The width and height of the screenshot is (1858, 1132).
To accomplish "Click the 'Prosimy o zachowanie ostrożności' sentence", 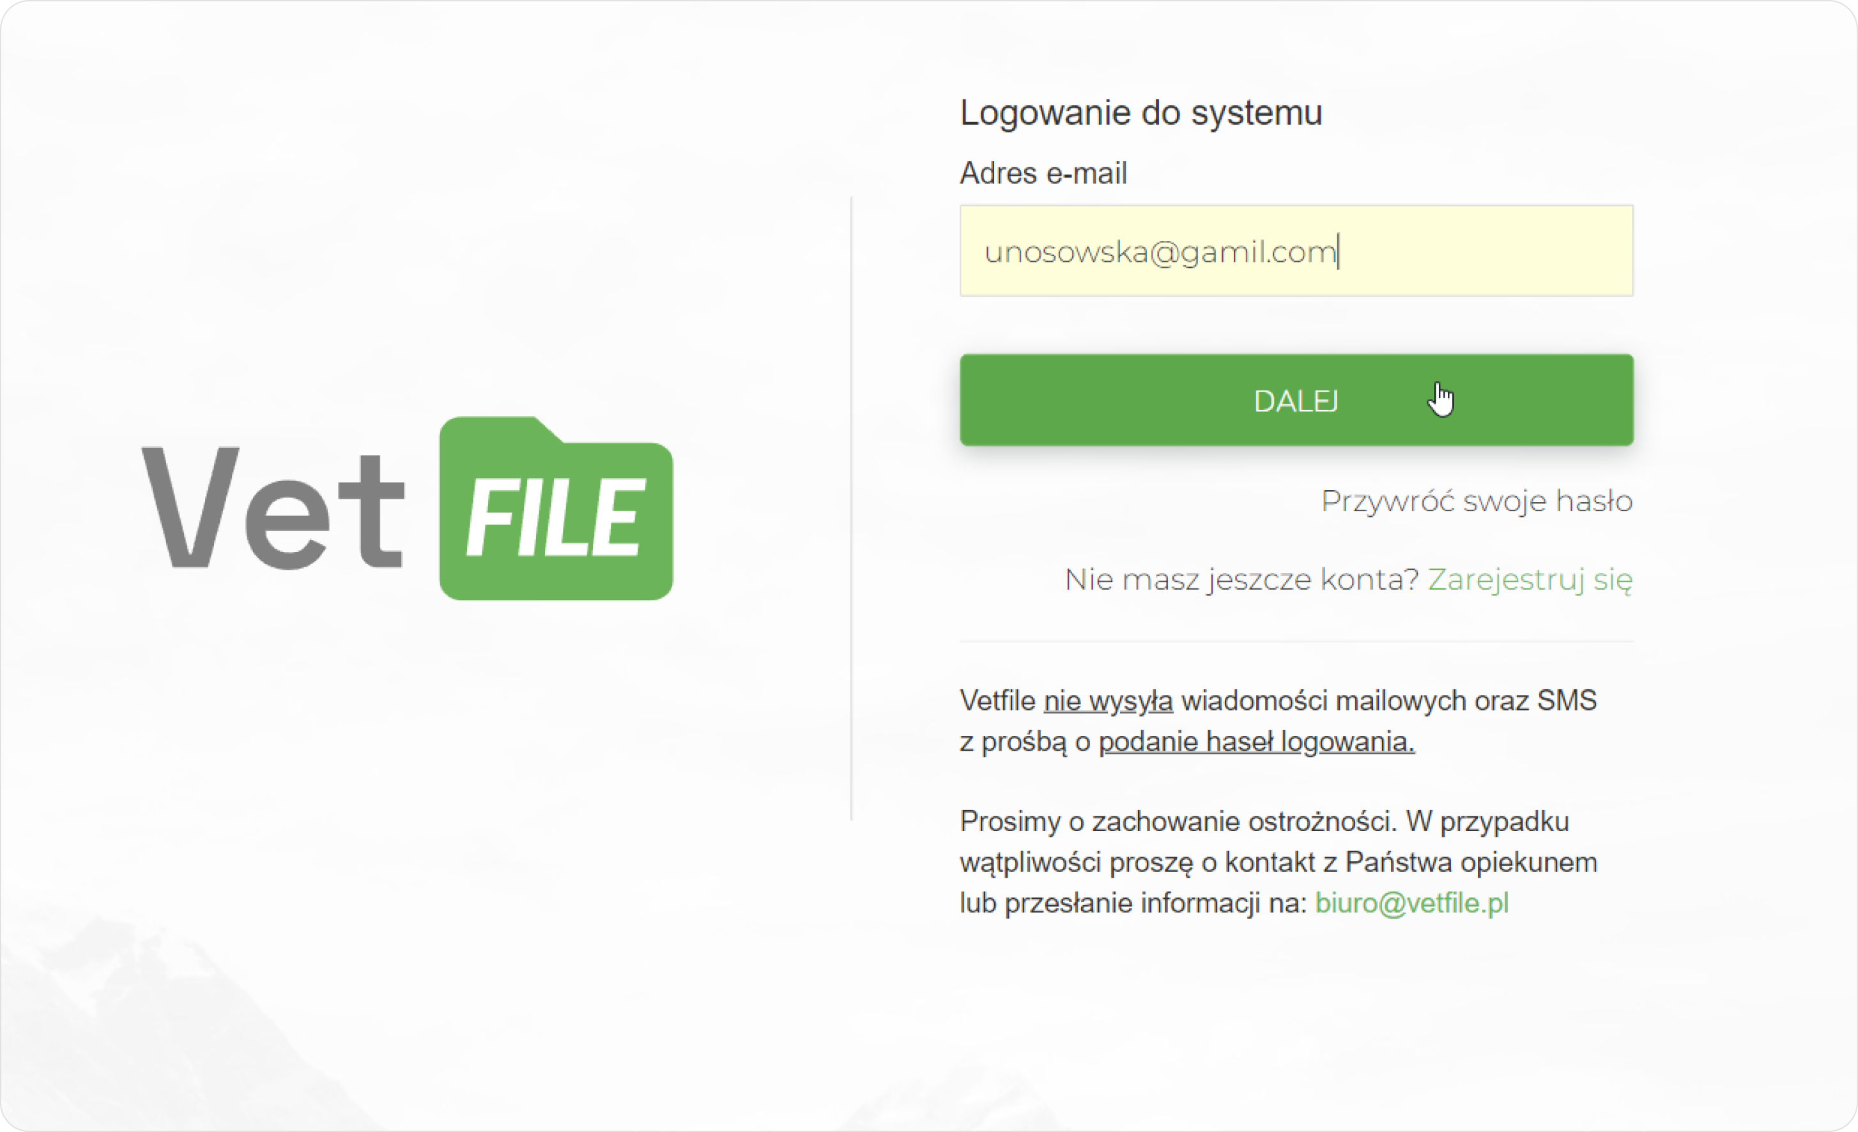I will pos(1178,820).
